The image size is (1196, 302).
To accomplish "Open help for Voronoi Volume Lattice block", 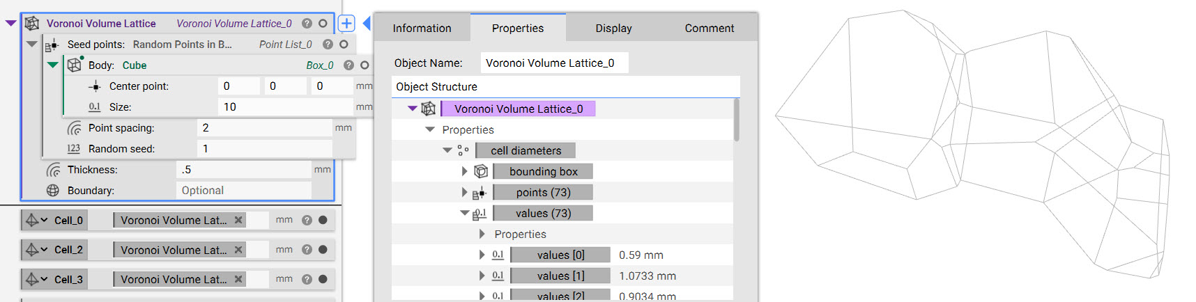I will coord(307,23).
